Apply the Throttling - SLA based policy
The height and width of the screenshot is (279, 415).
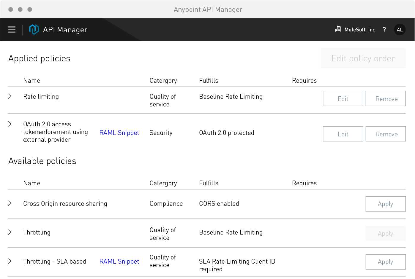pos(385,262)
